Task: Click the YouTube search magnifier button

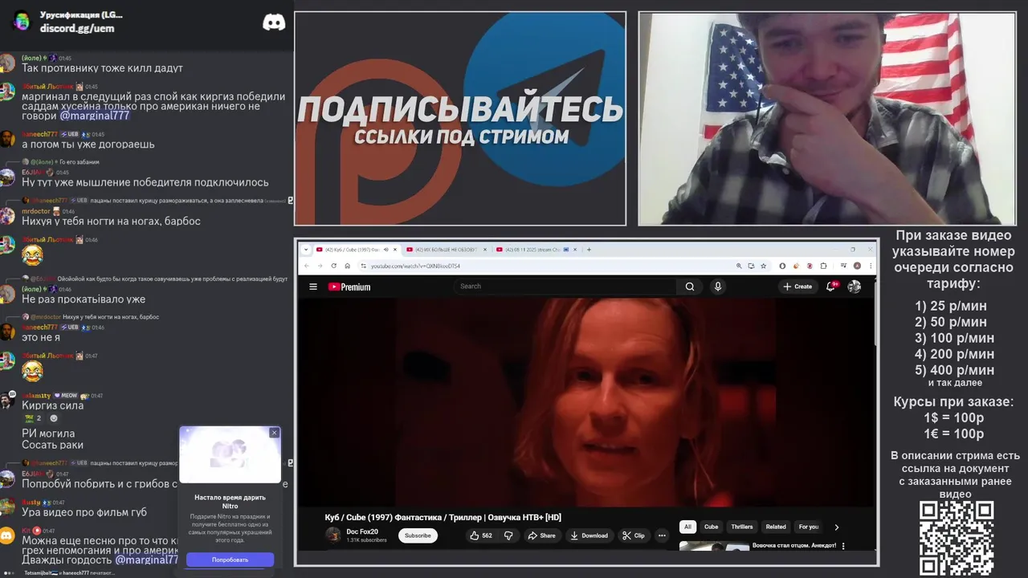Action: tap(690, 287)
